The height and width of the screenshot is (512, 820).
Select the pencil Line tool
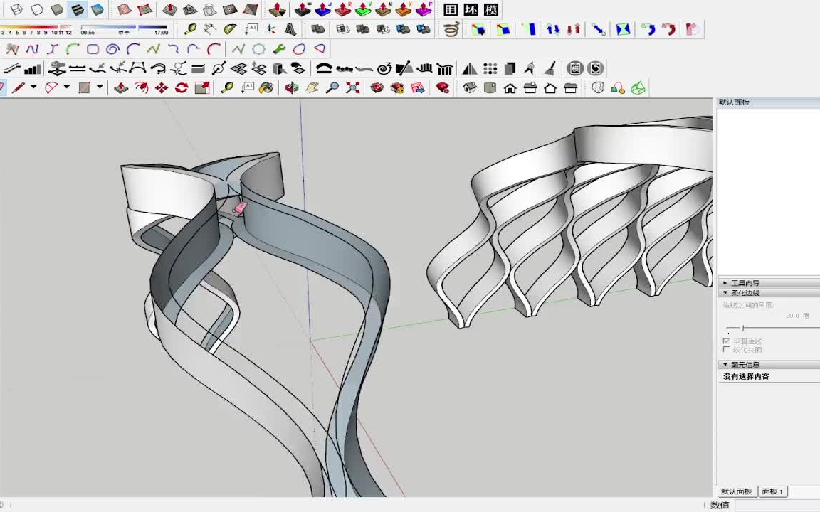pos(19,87)
